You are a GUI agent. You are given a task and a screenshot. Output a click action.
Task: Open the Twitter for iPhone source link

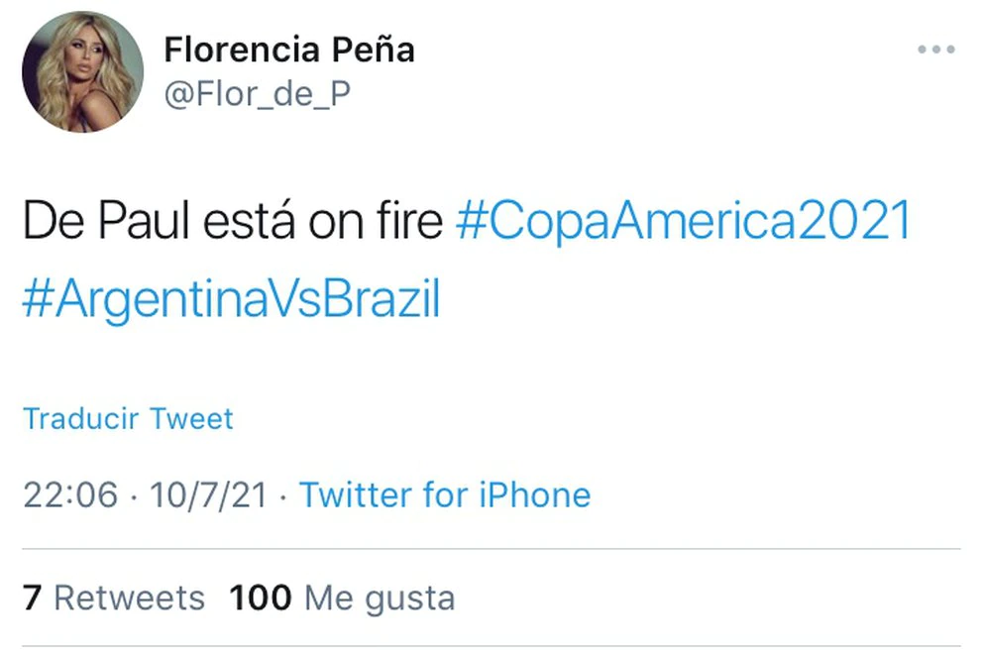tap(445, 494)
